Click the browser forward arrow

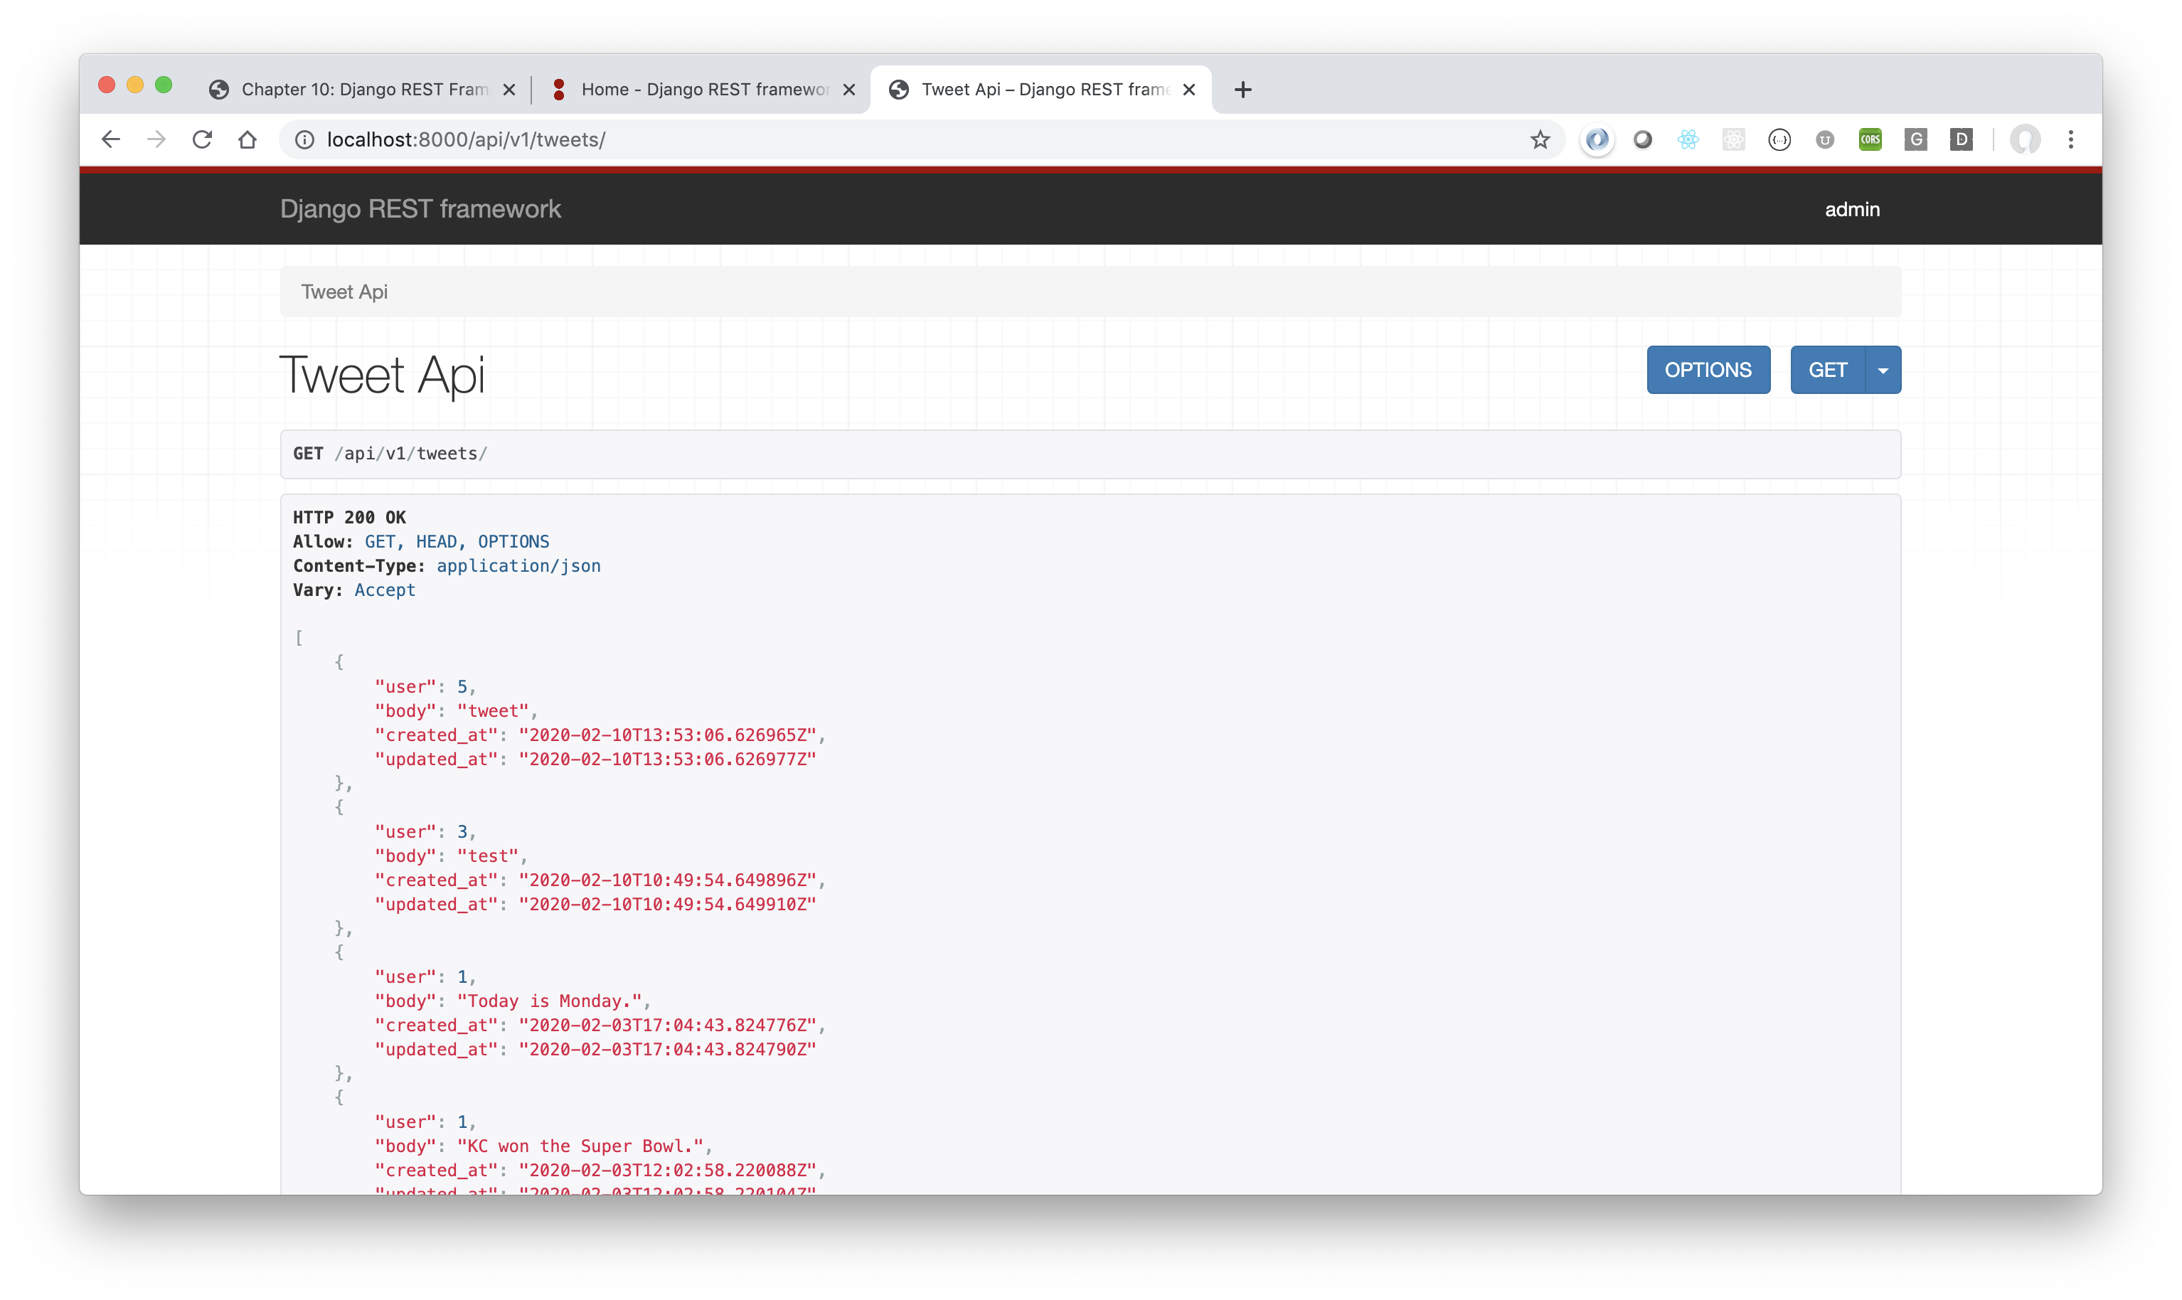tap(156, 139)
